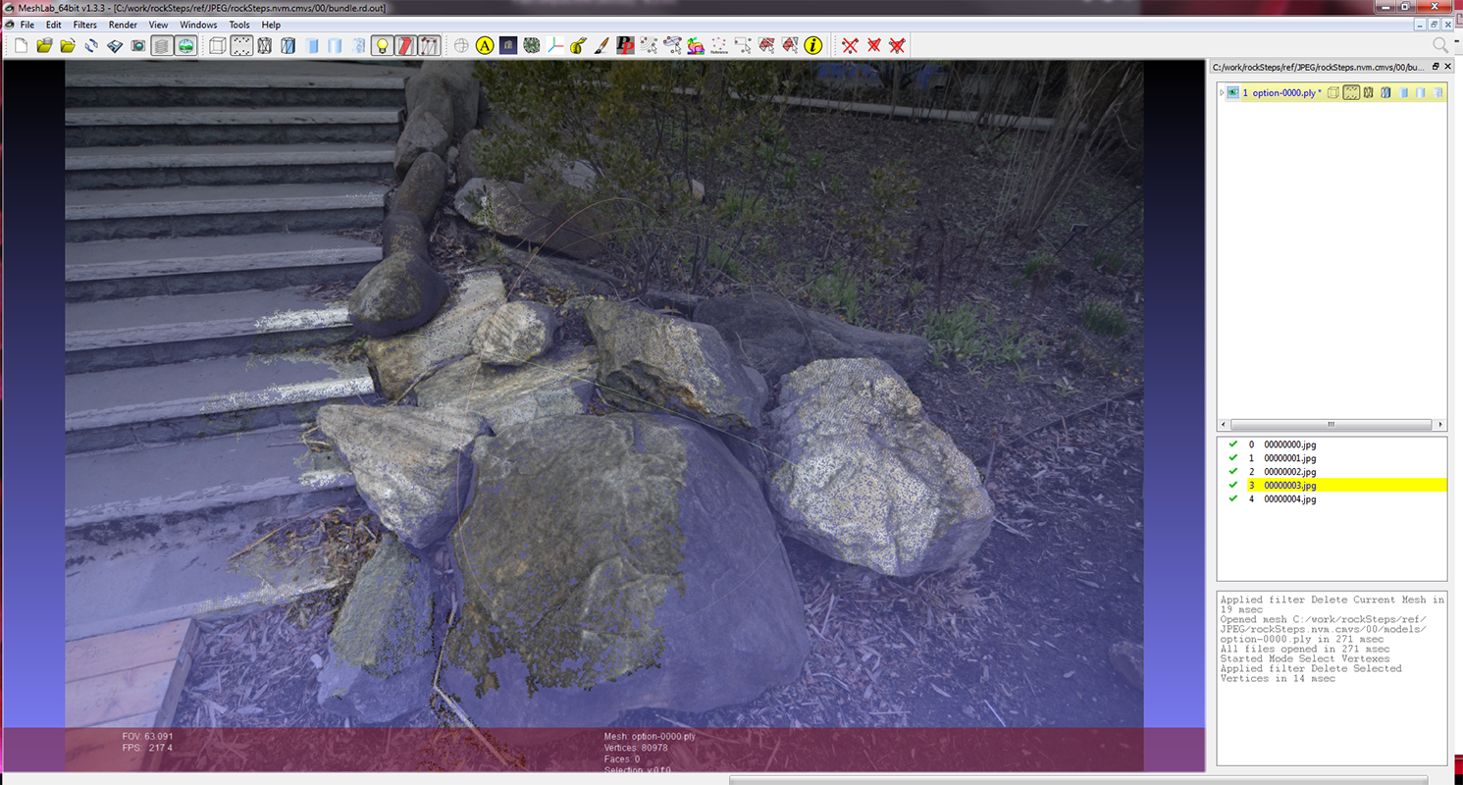The image size is (1463, 785).
Task: Open the Help menu
Action: pyautogui.click(x=271, y=25)
